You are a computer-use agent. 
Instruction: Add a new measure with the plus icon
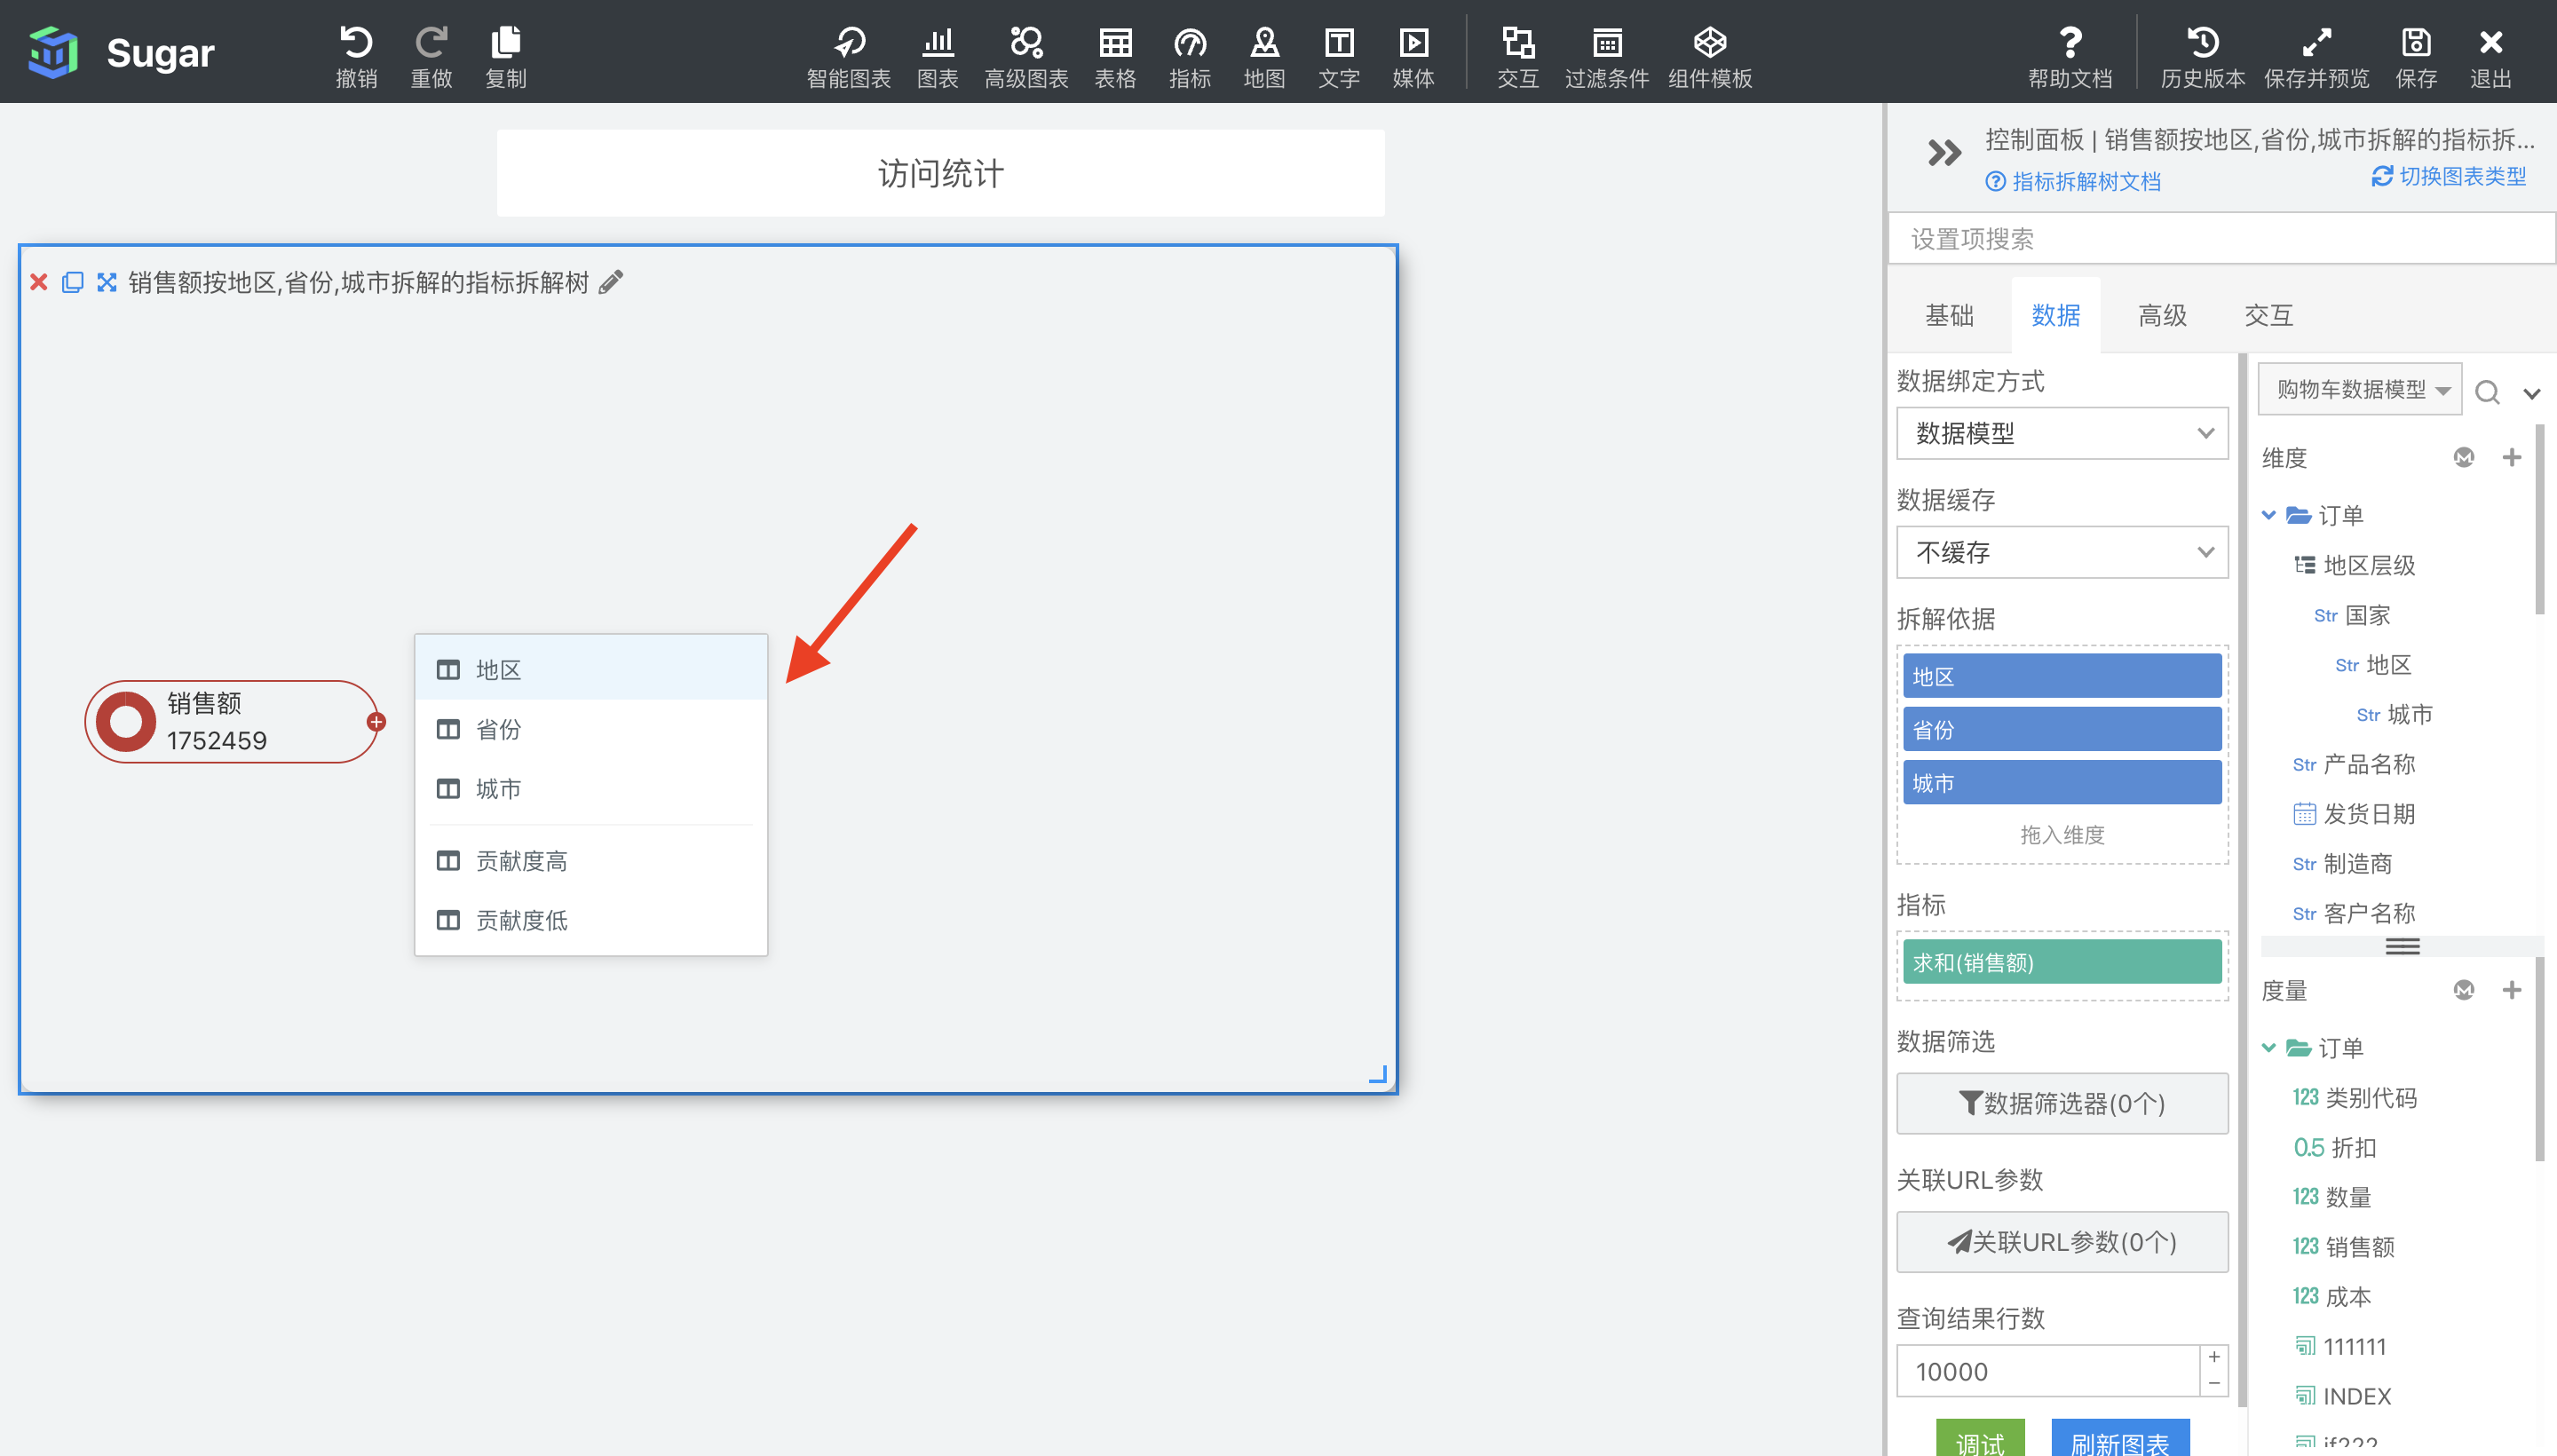(x=2511, y=990)
